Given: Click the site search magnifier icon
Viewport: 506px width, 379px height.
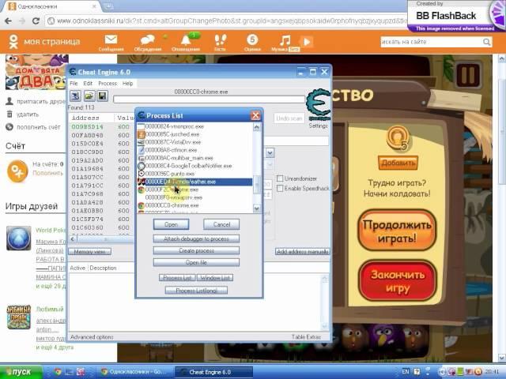Looking at the screenshot, I should coord(486,42).
